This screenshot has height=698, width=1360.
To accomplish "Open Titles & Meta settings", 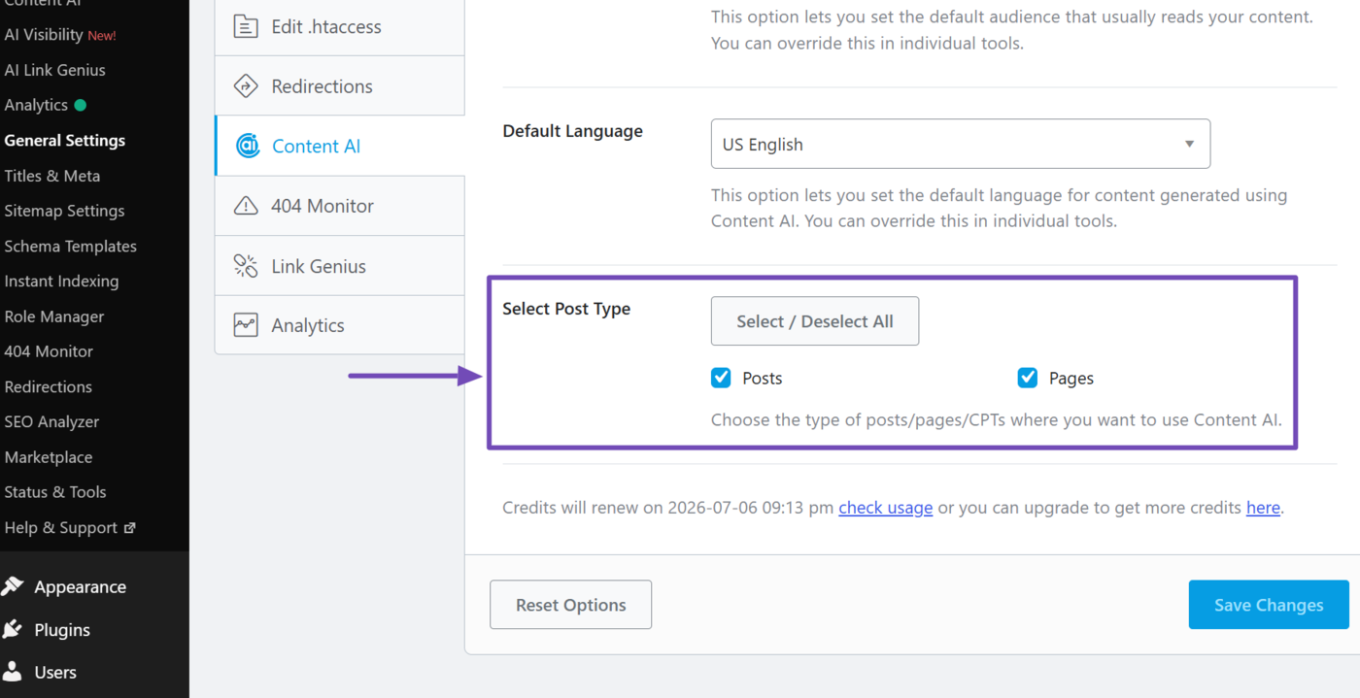I will pyautogui.click(x=52, y=176).
